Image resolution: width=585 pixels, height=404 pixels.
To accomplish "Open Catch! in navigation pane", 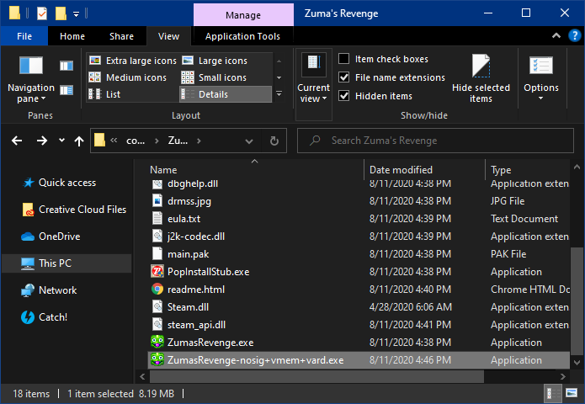I will 53,317.
